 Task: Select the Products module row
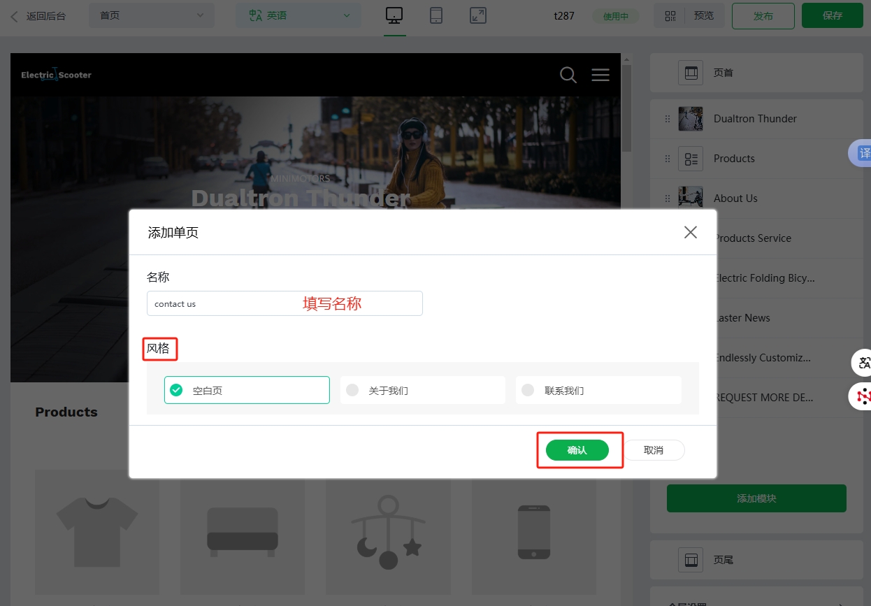pos(756,159)
